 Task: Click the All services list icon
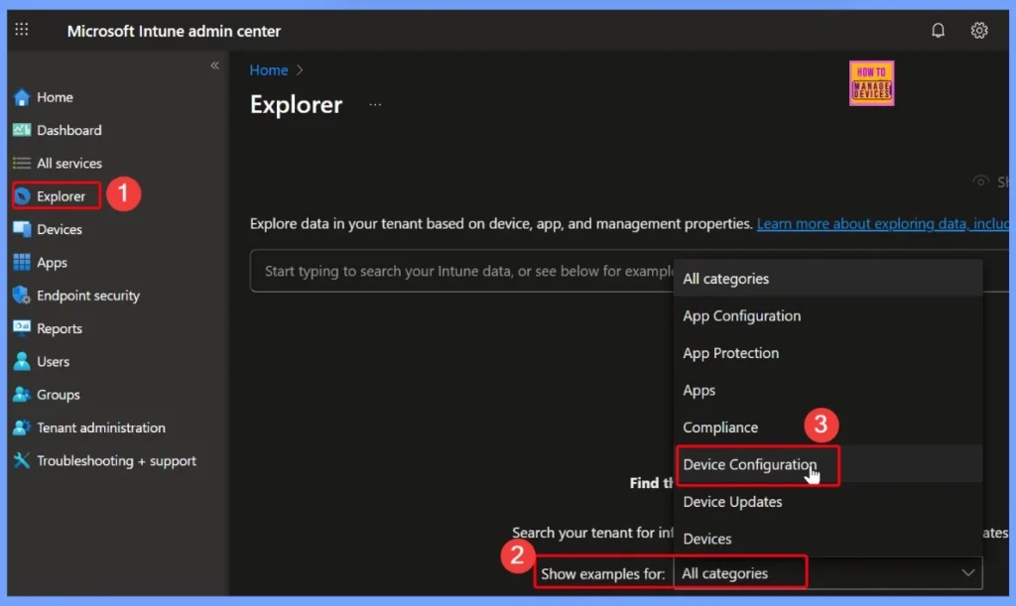pyautogui.click(x=22, y=163)
